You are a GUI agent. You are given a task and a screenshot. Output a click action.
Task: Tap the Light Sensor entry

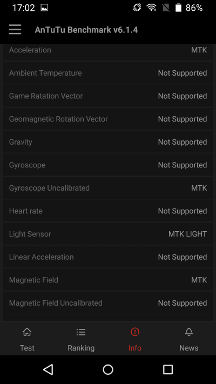tap(108, 234)
